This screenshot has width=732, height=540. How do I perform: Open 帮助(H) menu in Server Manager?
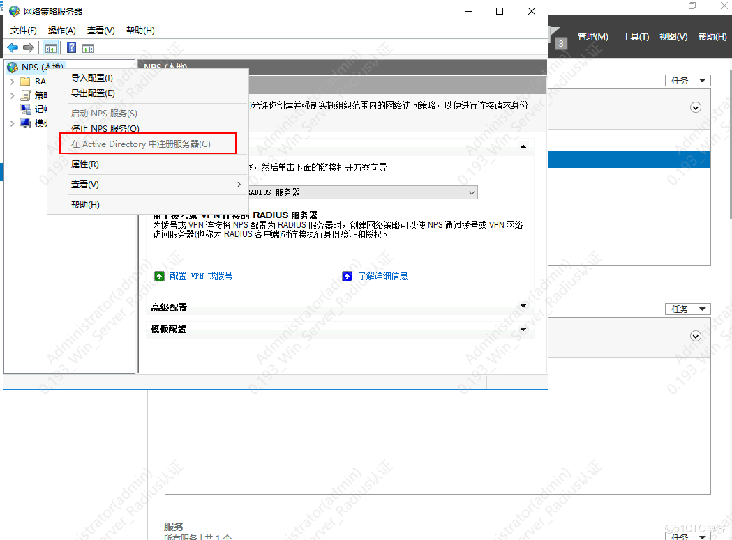[712, 37]
